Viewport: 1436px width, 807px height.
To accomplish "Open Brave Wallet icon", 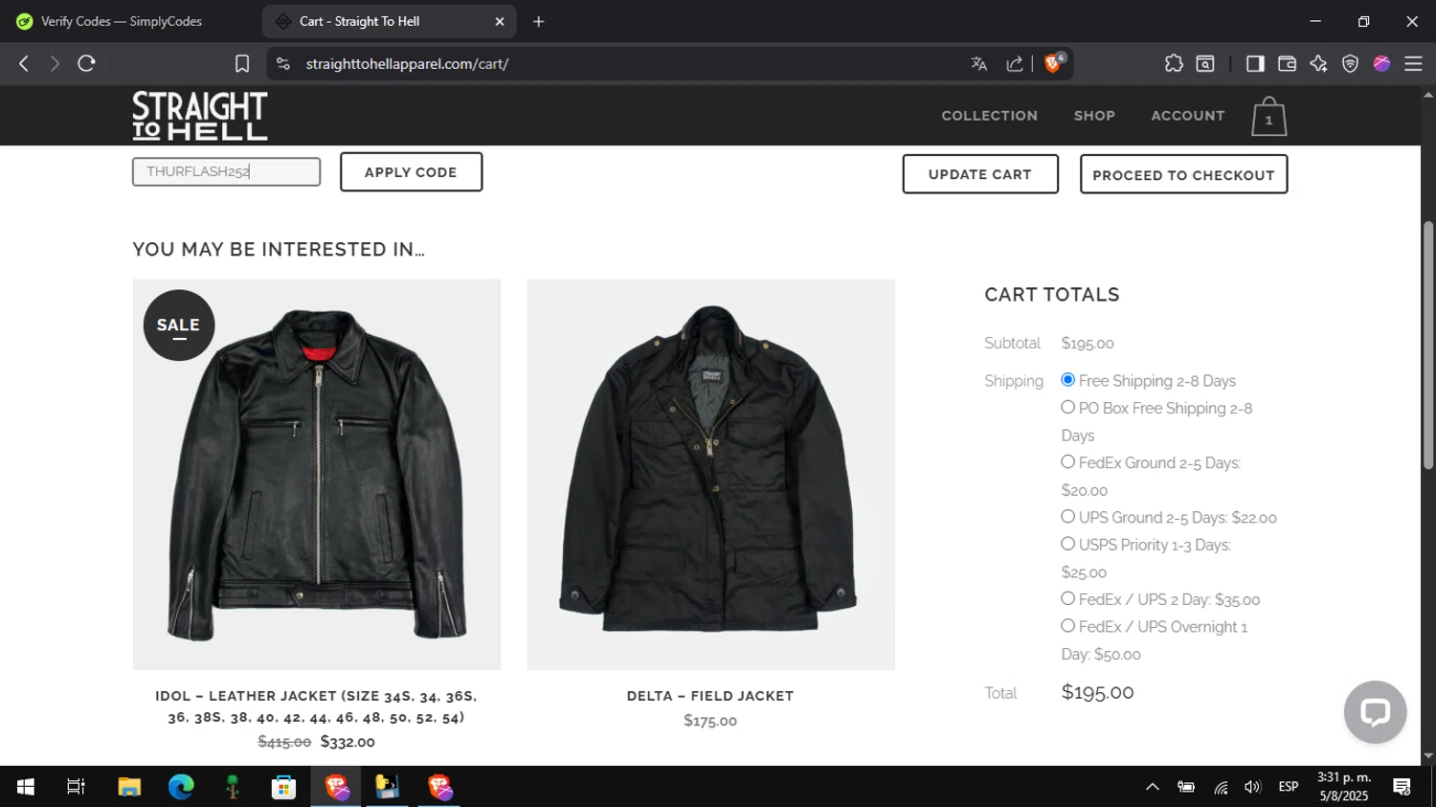I will 1287,64.
